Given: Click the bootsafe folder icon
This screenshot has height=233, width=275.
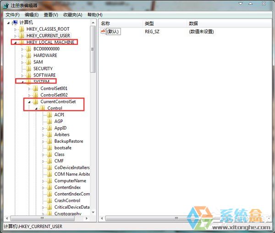Looking at the screenshot, I should 49,148.
